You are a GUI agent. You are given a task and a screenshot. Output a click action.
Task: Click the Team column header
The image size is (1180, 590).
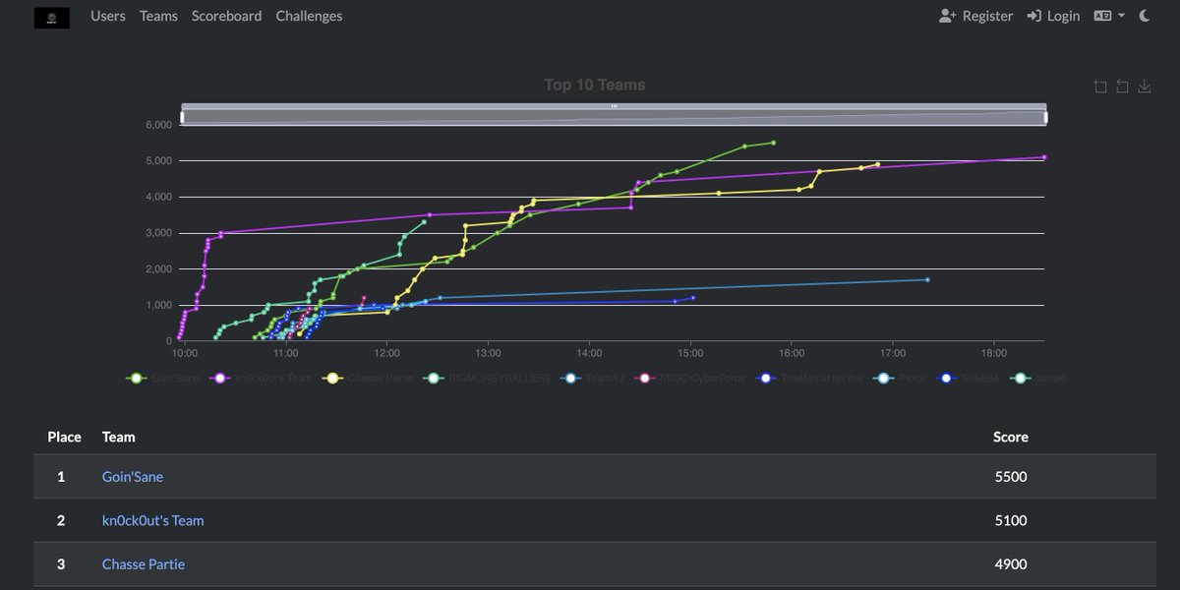click(119, 437)
